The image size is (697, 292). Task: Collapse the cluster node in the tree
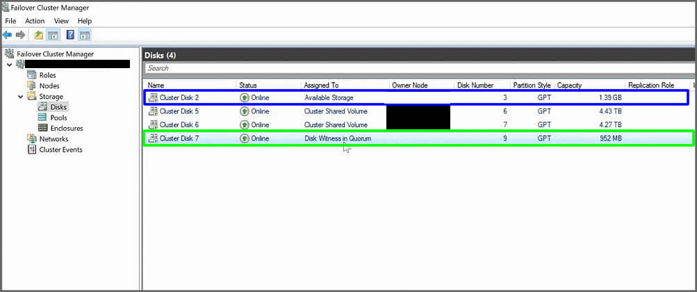(10, 65)
